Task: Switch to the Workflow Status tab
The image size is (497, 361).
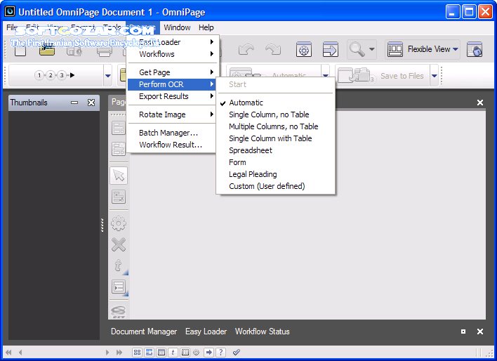Action: (x=262, y=332)
